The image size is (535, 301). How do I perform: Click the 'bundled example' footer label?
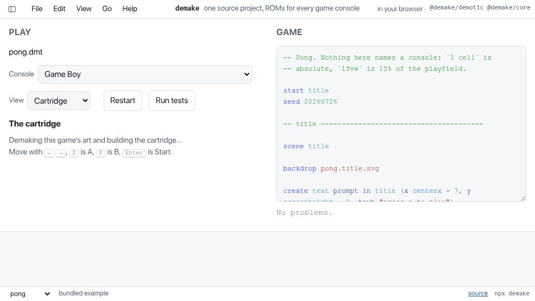tap(84, 293)
